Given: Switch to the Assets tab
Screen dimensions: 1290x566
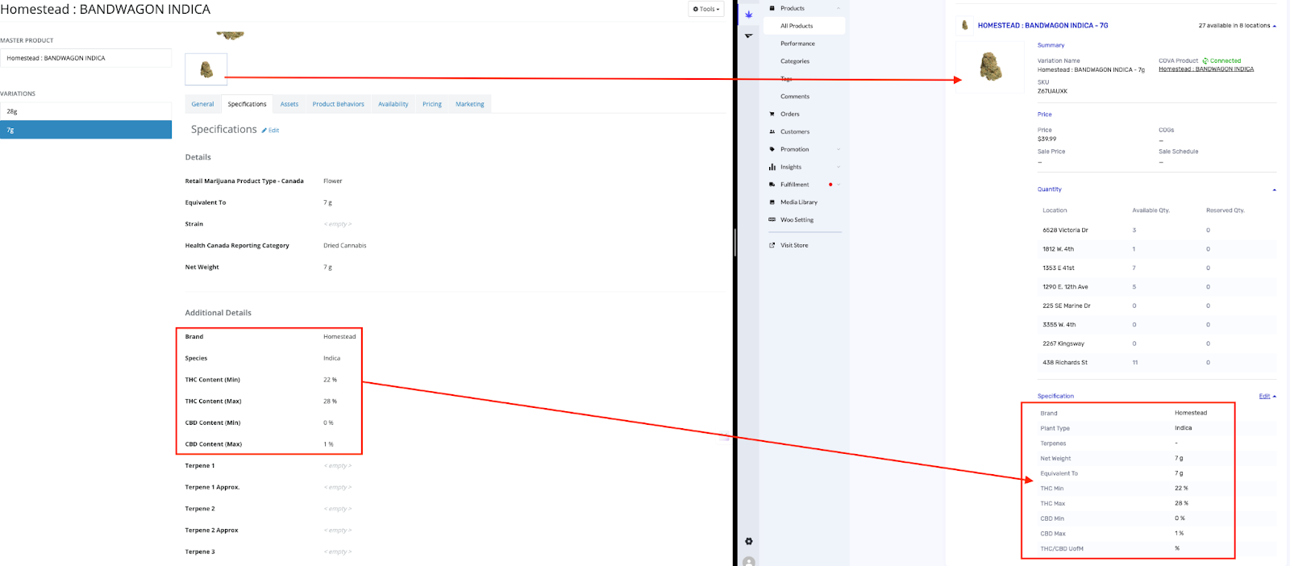Looking at the screenshot, I should click(289, 104).
